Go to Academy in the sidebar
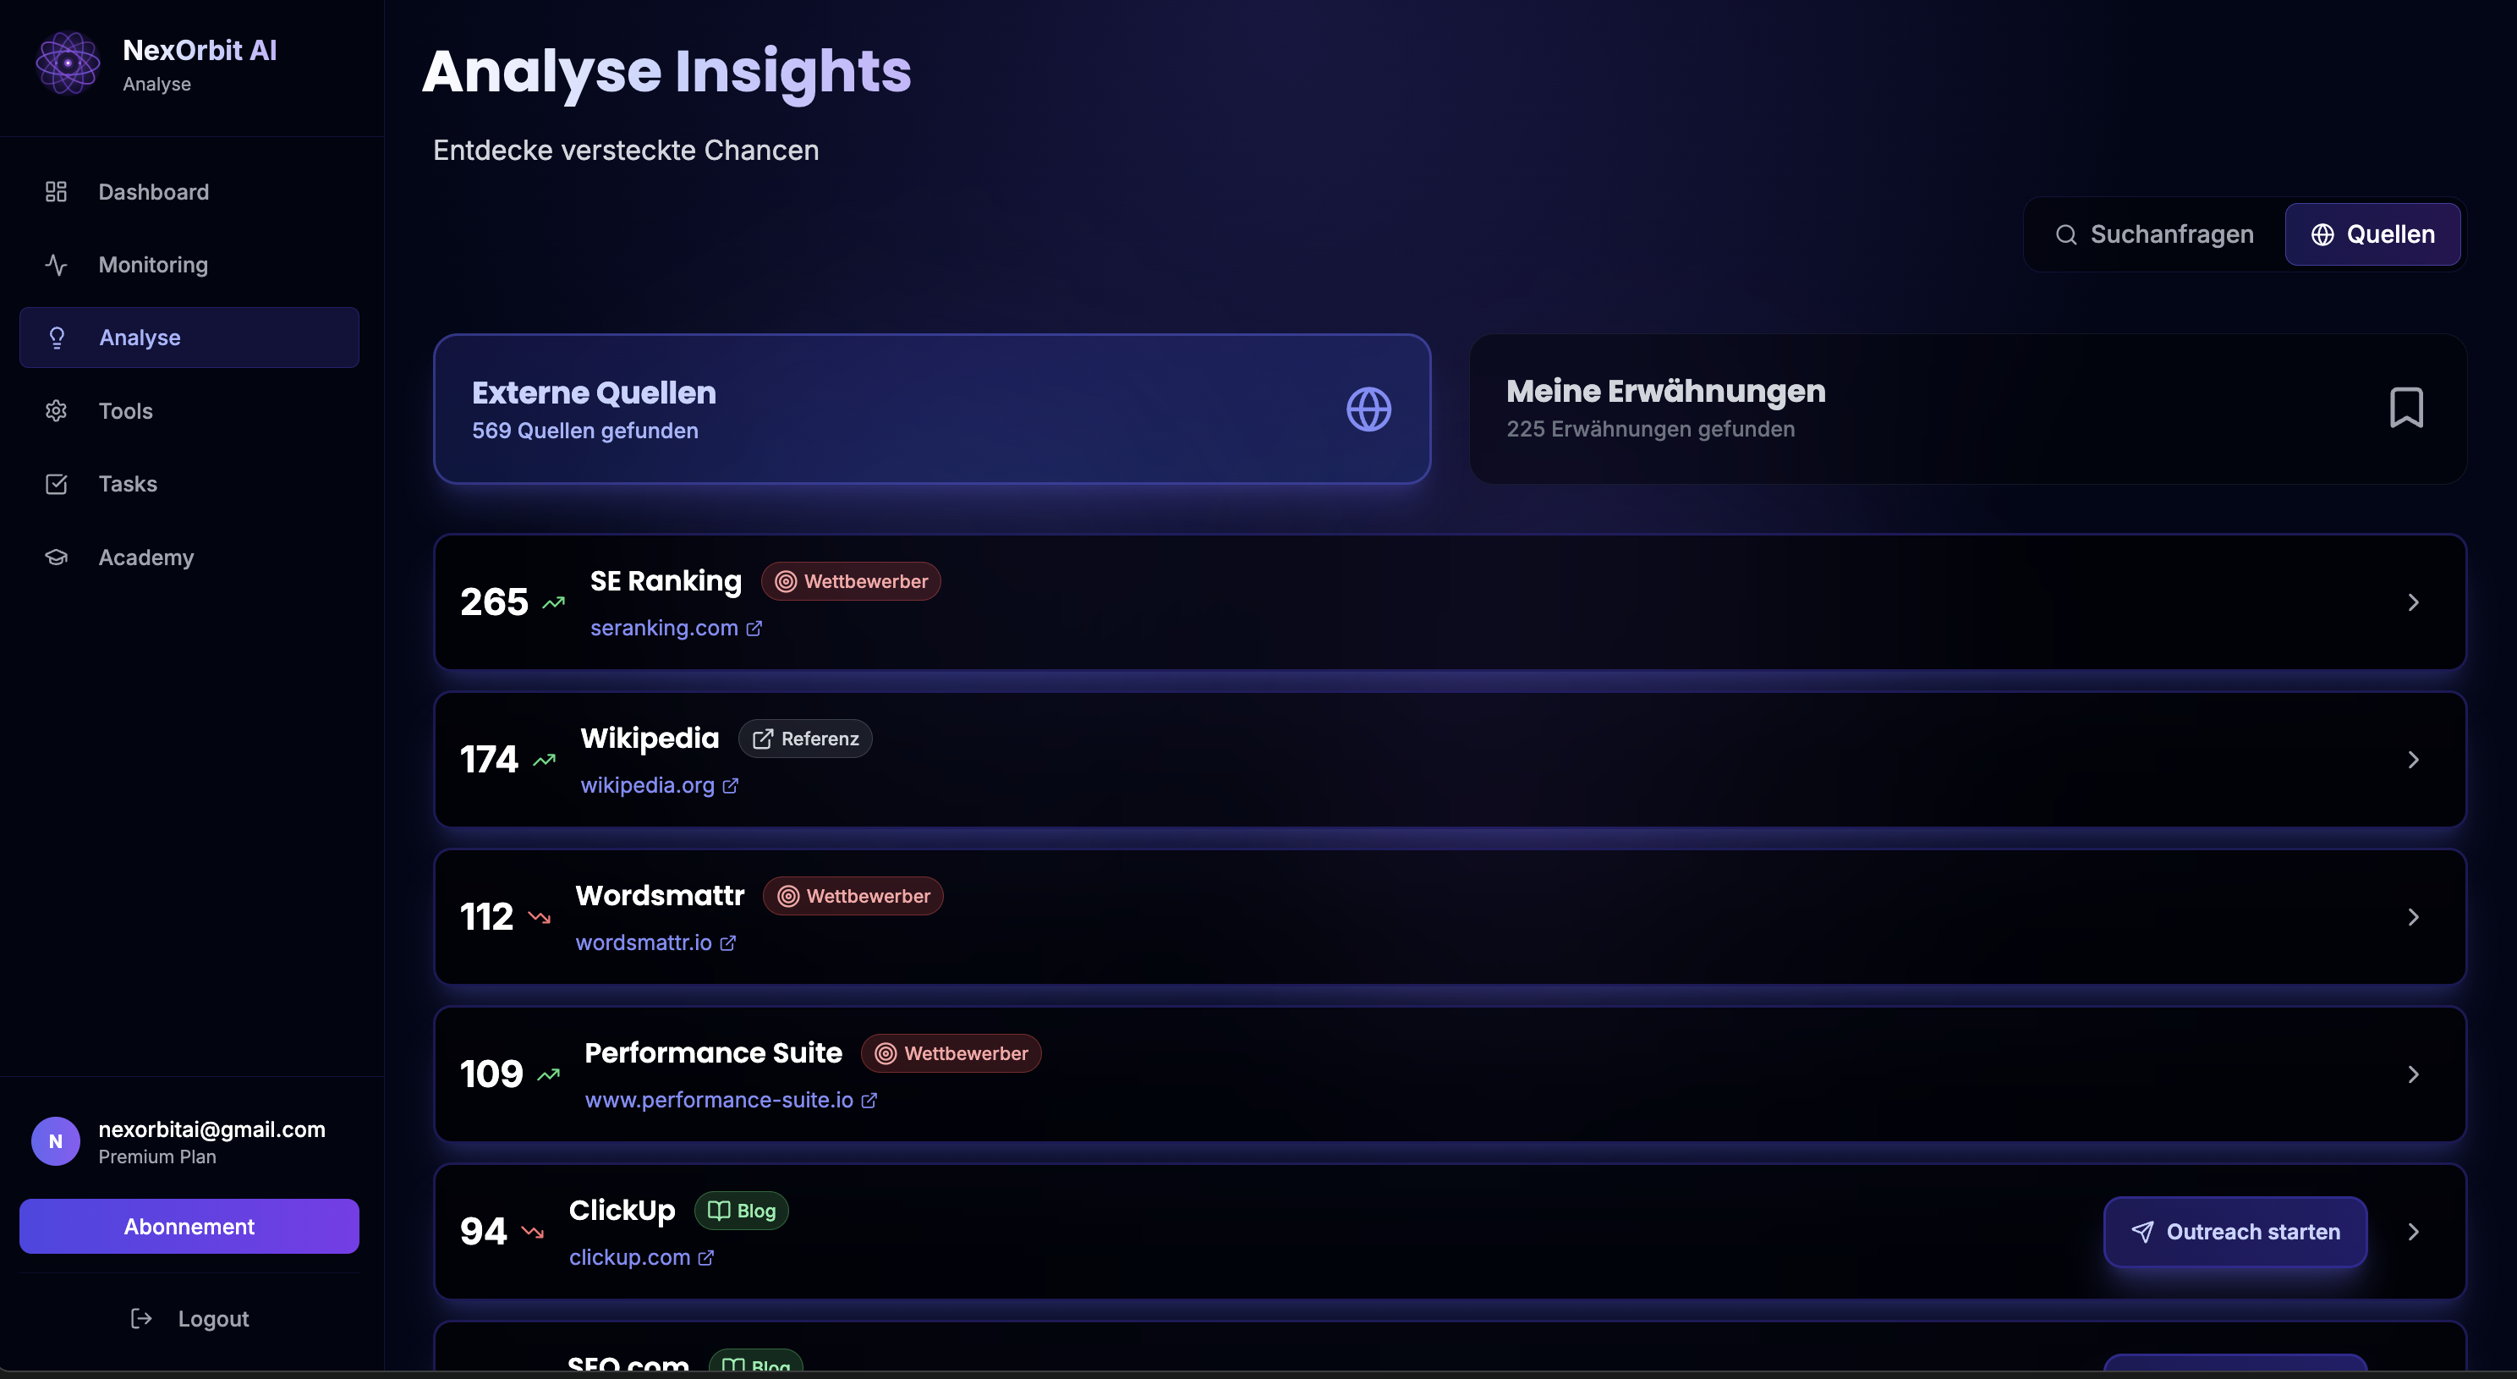 coord(145,557)
